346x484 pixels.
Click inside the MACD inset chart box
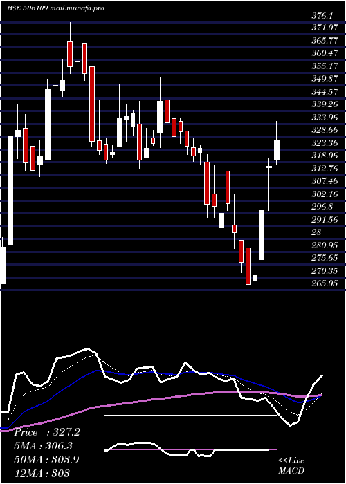click(x=190, y=449)
